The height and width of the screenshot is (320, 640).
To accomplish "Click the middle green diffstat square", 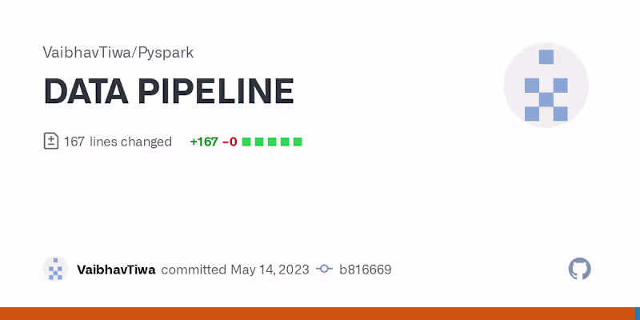I will coord(272,142).
